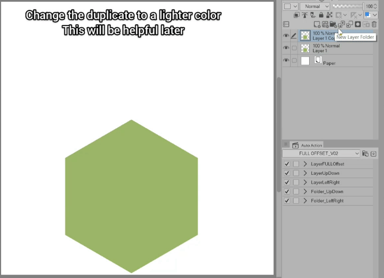Click the layer opacity slider

(x=348, y=6)
